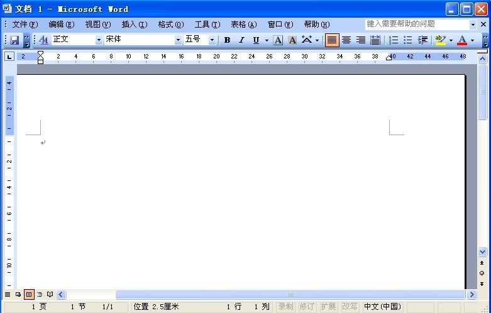Screen dimensions: 491x313
Task: Open the 帮助(H) menu
Action: tap(317, 25)
